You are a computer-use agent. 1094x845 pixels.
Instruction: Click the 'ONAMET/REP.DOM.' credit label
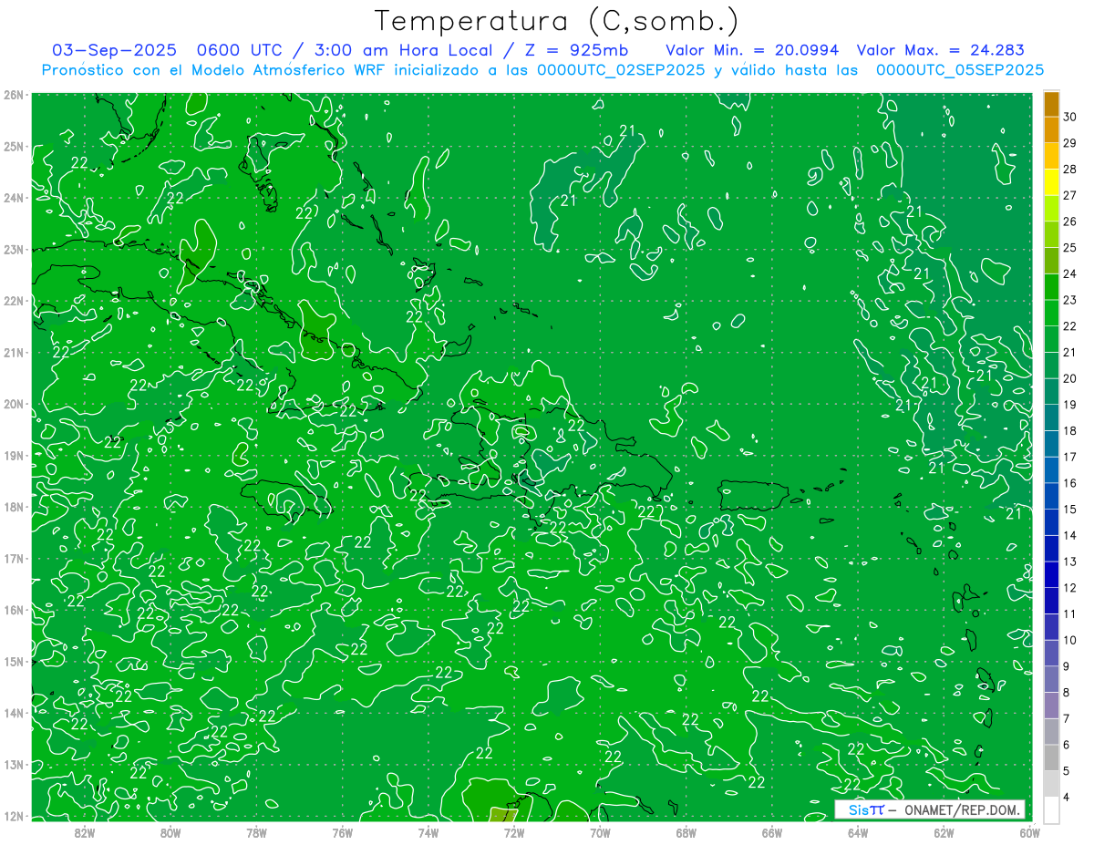pyautogui.click(x=962, y=809)
